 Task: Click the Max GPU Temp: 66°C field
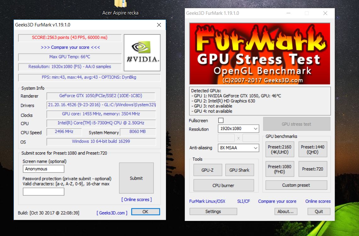click(x=70, y=57)
